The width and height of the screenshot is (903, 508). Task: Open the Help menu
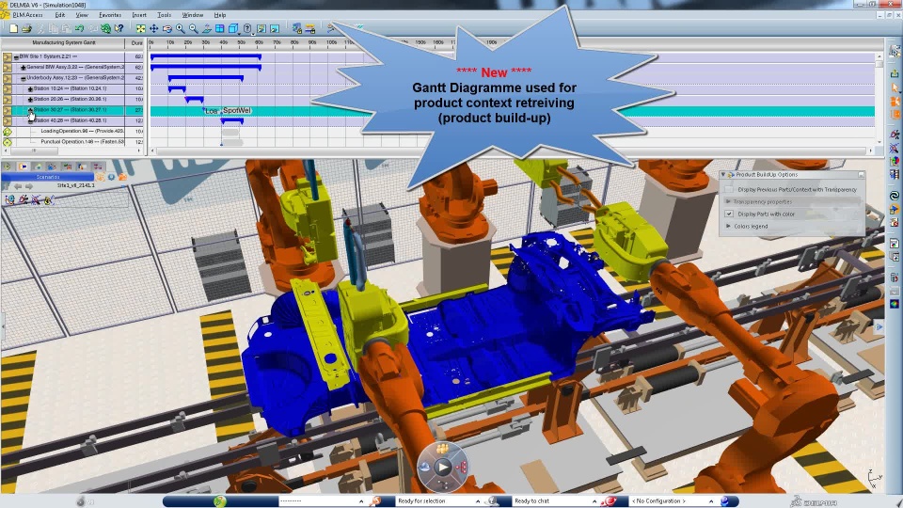point(220,15)
